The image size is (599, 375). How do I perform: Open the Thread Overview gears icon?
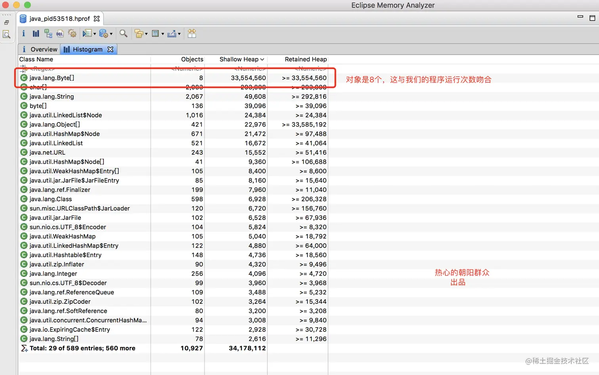pos(72,34)
